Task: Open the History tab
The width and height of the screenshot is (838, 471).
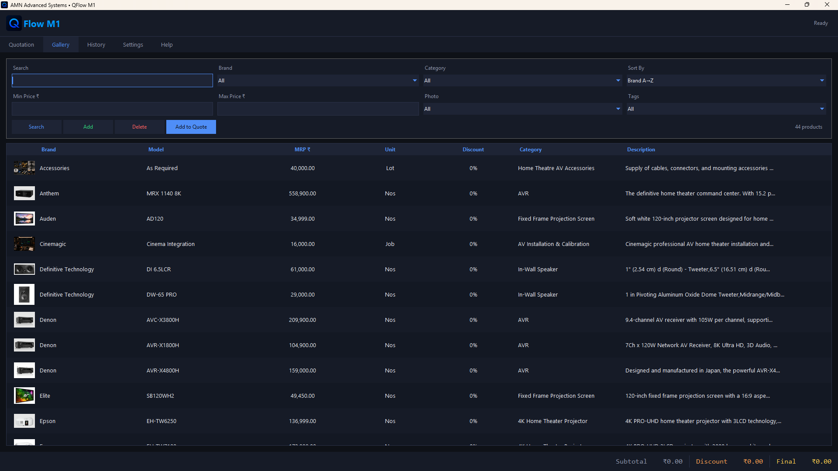Action: pos(96,44)
